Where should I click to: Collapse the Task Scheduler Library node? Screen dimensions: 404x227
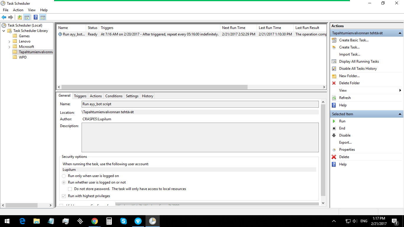coord(4,31)
